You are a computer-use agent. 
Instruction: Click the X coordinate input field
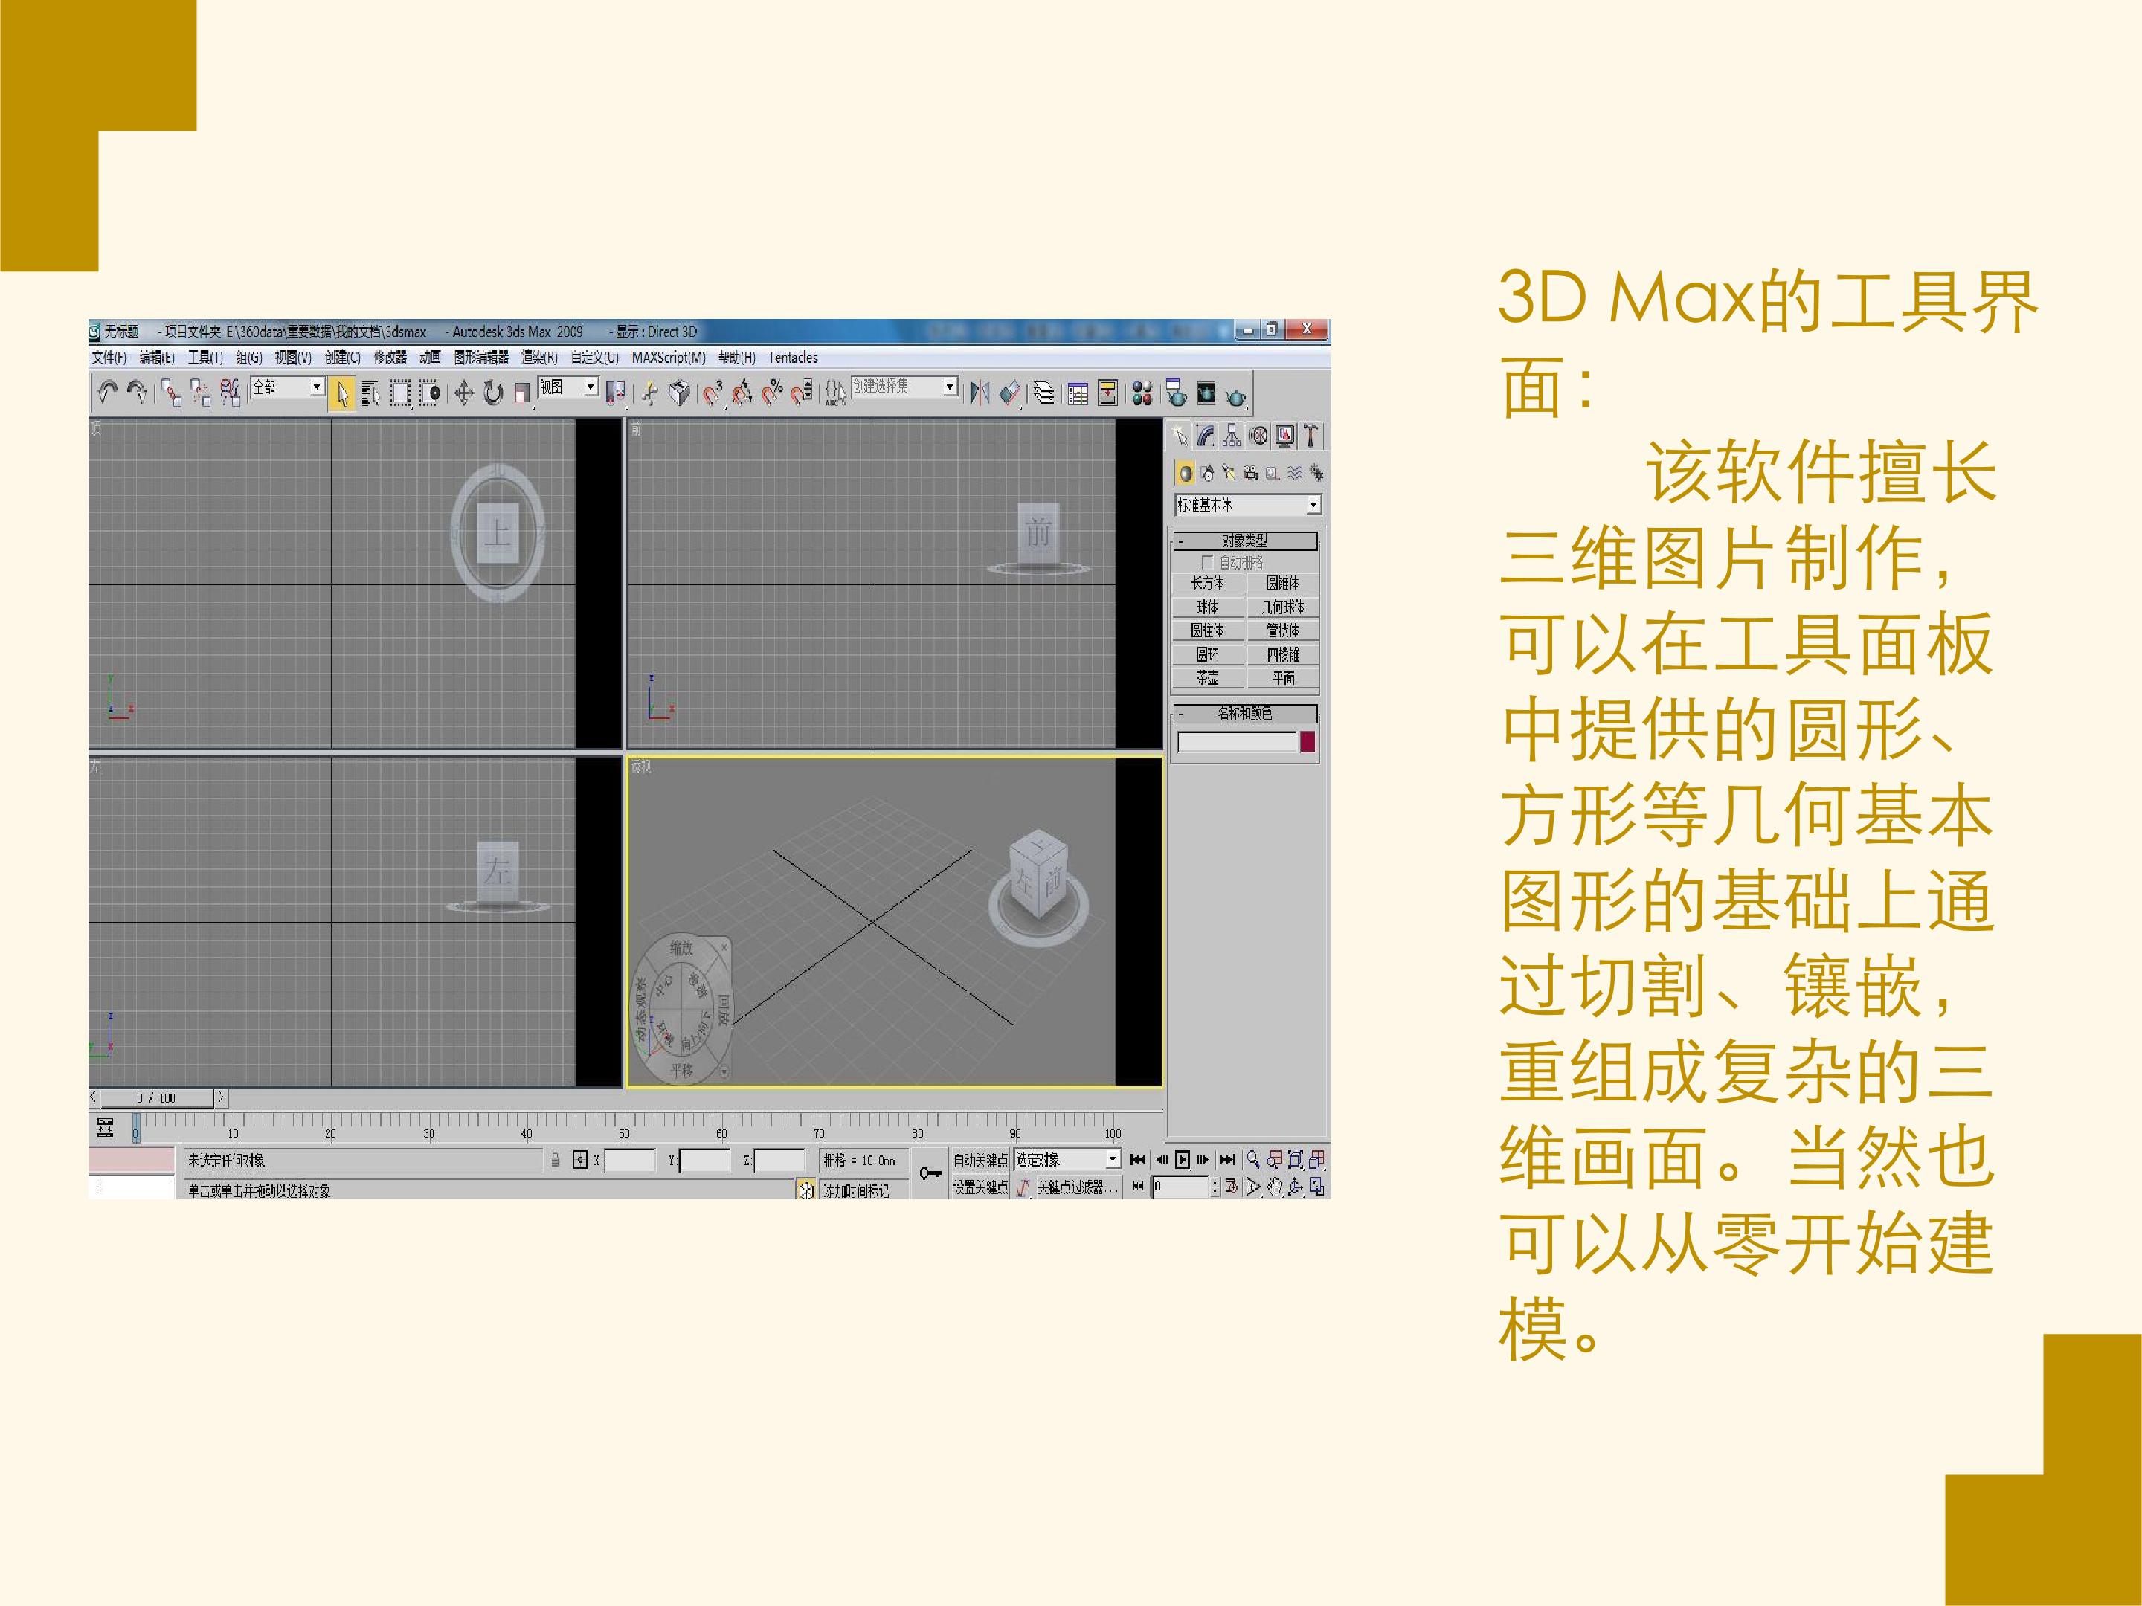(629, 1160)
